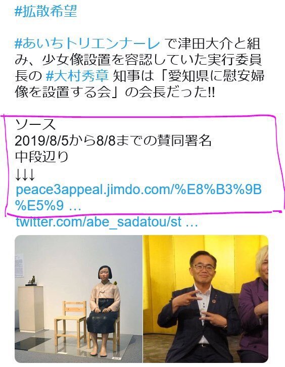Select the #大村秀章 hashtag
The image size is (285, 367).
(x=77, y=76)
